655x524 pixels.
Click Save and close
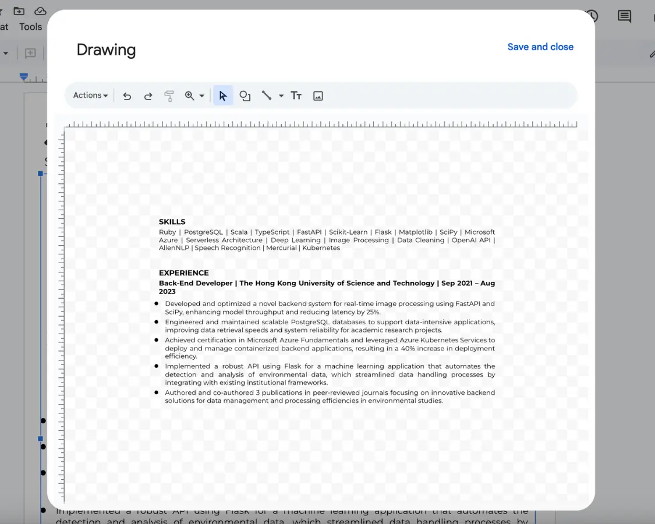pyautogui.click(x=540, y=47)
